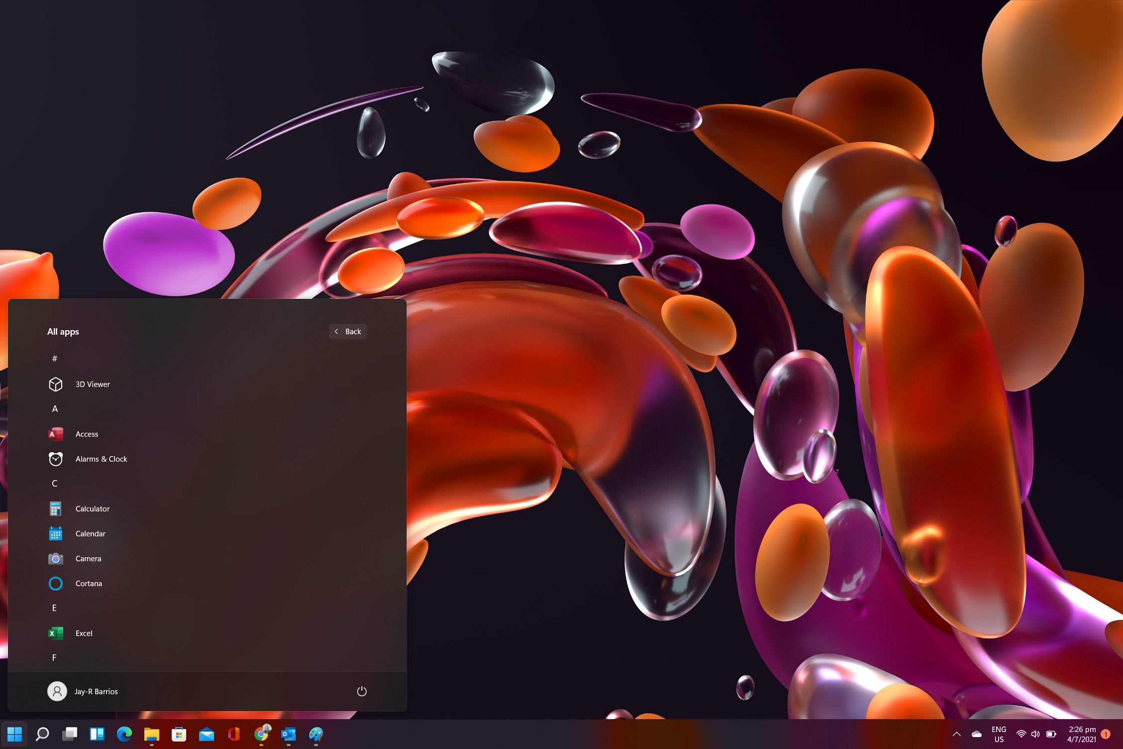Open the power options button
The image size is (1123, 749).
pos(362,691)
